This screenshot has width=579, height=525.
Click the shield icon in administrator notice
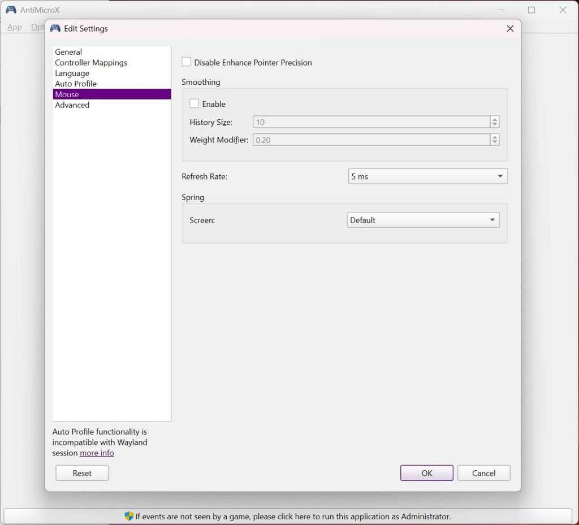[x=128, y=516]
